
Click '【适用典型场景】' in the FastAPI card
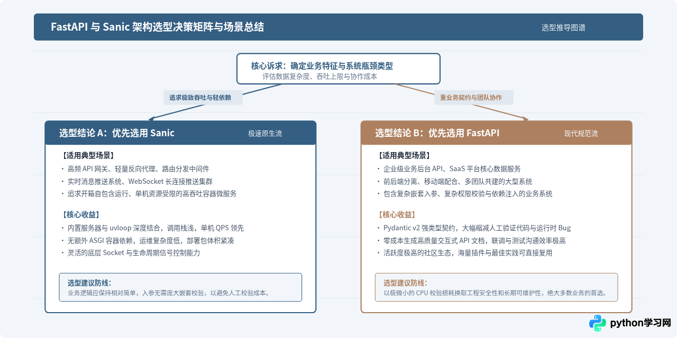click(404, 156)
